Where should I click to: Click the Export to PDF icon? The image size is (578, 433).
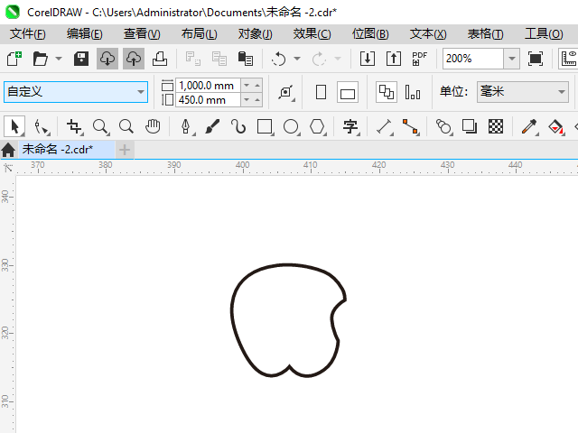[x=419, y=59]
